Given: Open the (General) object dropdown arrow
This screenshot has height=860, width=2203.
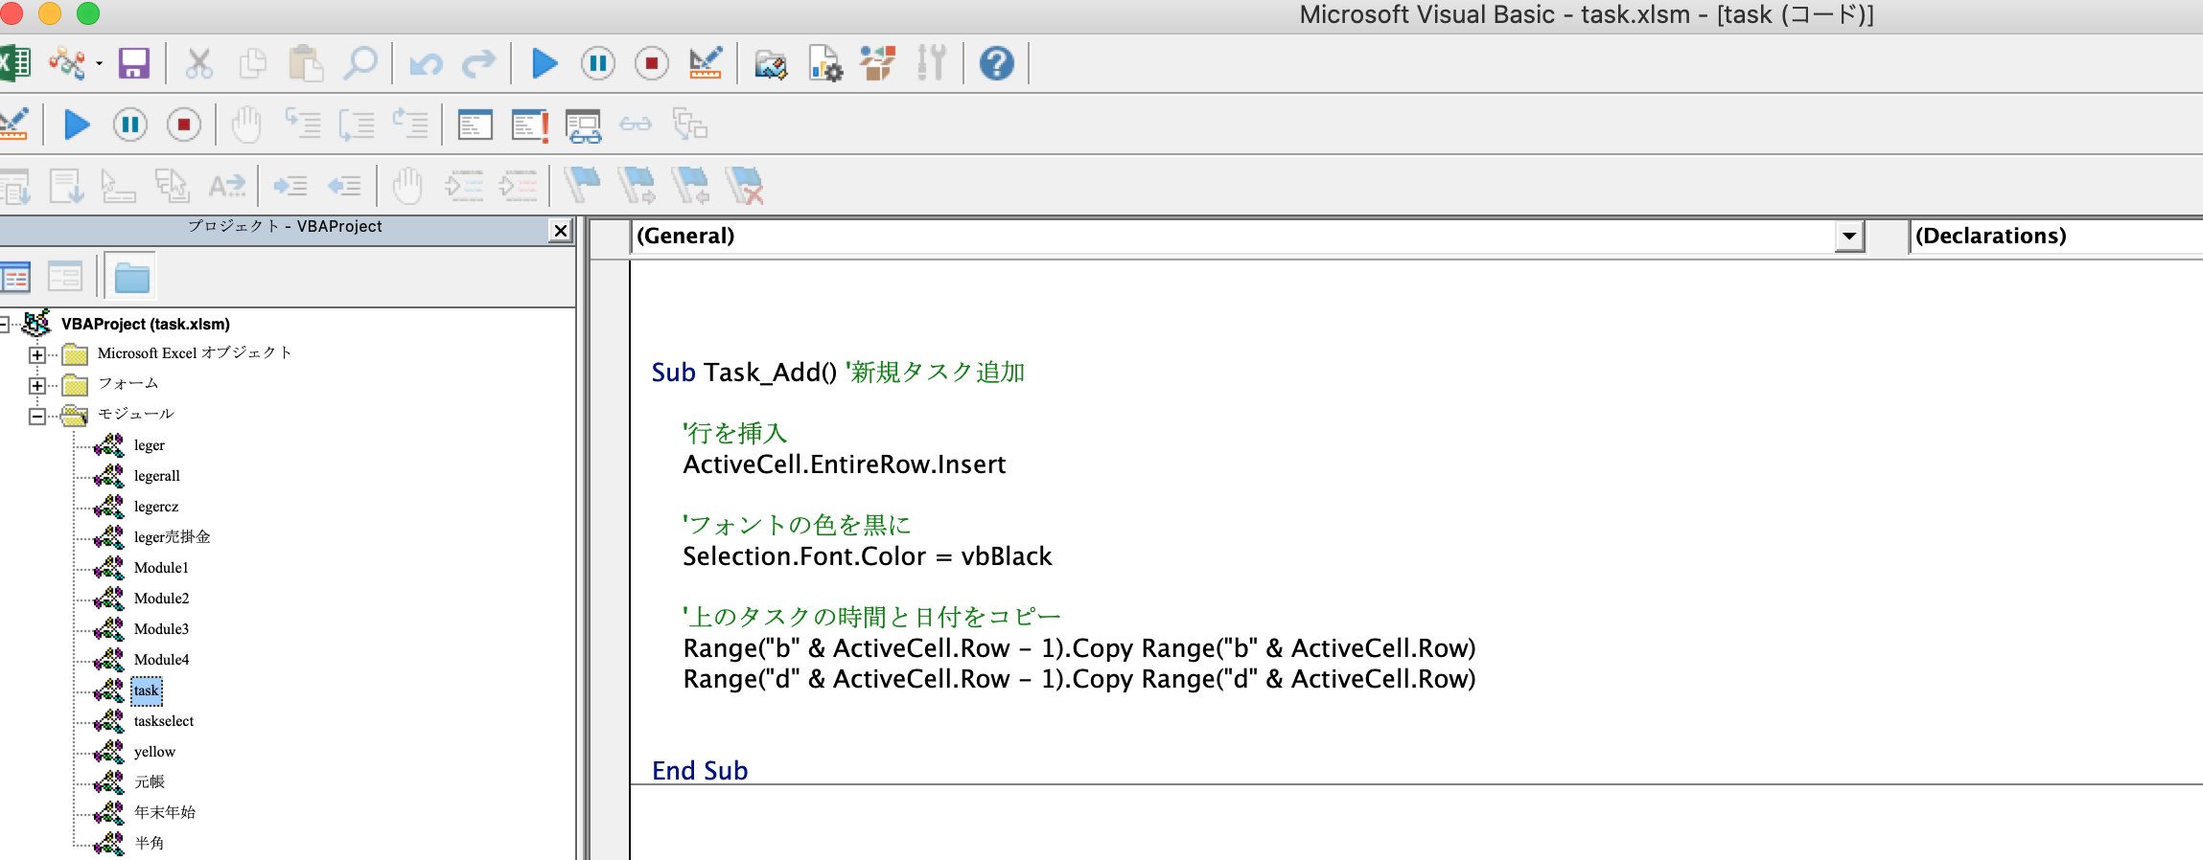Looking at the screenshot, I should point(1849,236).
